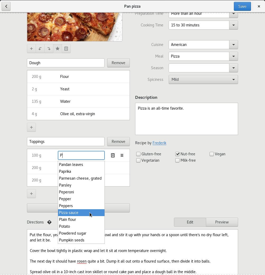Open the Frederik author link
This screenshot has height=275, width=265.
click(159, 143)
